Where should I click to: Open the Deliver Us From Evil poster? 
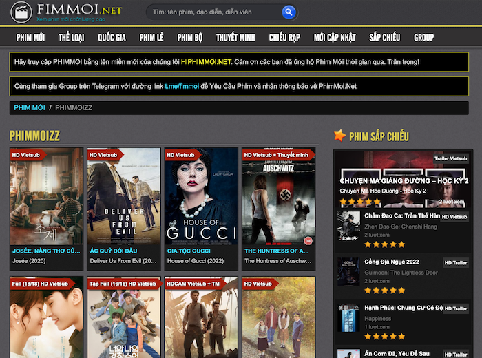[124, 196]
